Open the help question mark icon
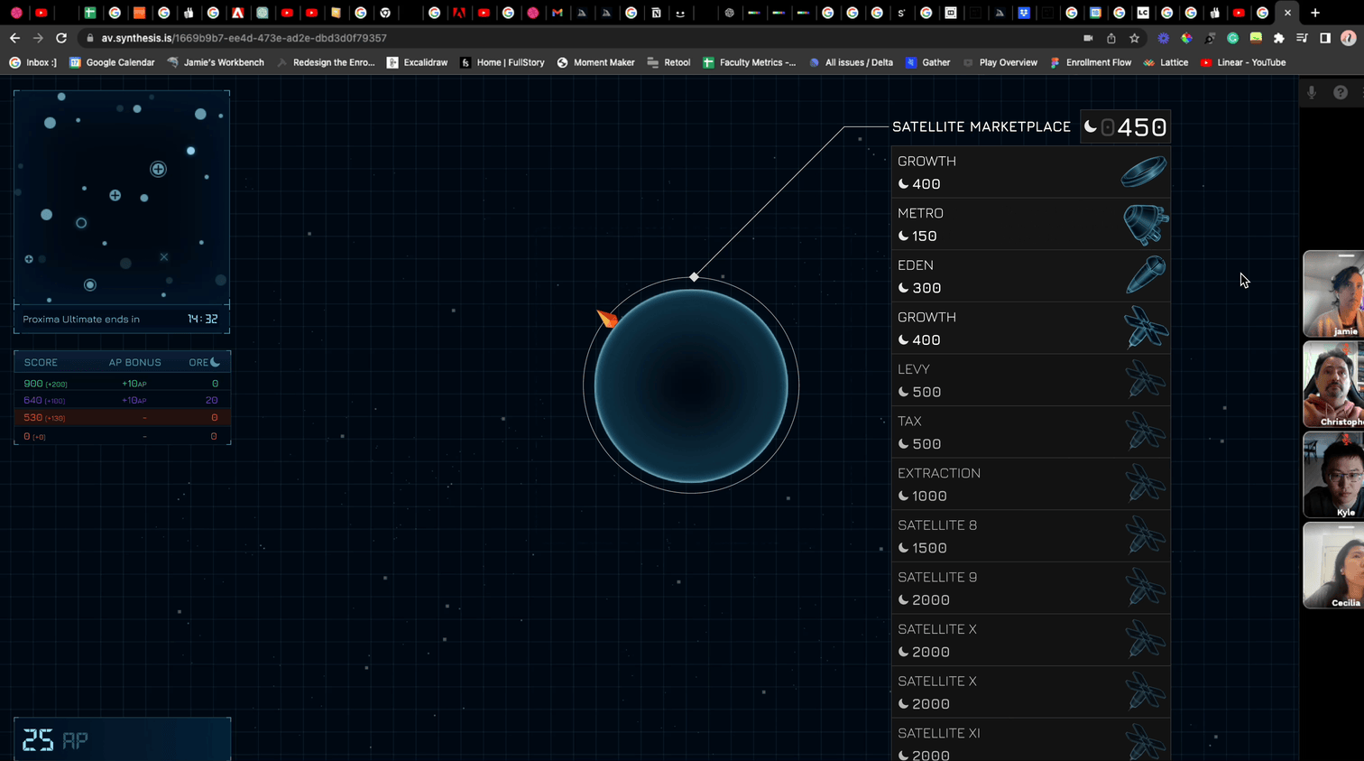 point(1341,92)
